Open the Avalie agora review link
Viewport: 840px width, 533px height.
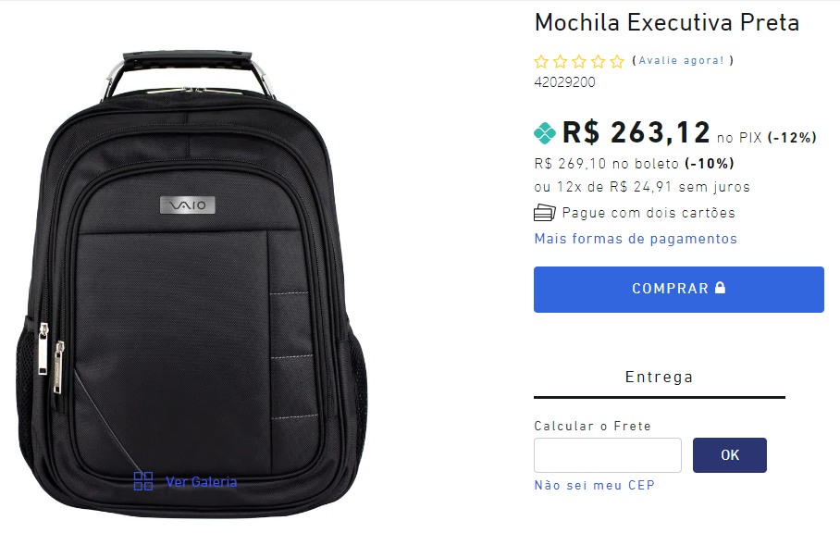click(681, 60)
